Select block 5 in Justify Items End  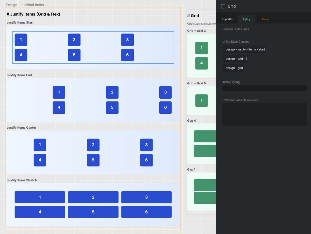point(112,108)
